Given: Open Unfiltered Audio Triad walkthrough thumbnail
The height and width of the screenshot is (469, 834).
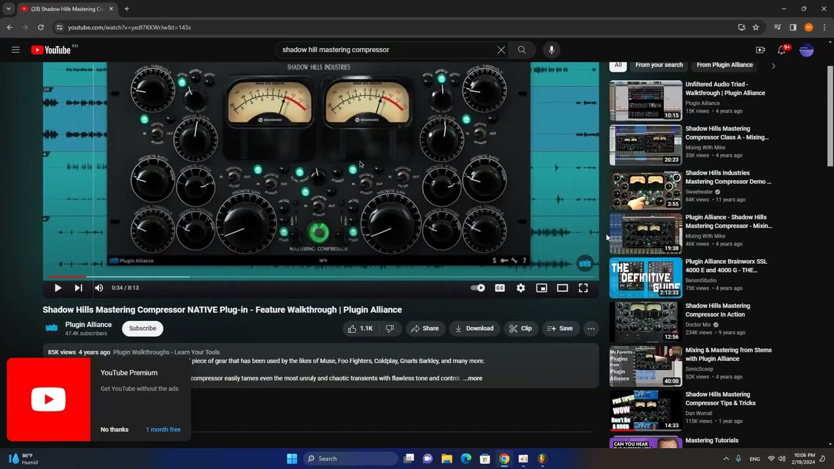Looking at the screenshot, I should (x=646, y=101).
